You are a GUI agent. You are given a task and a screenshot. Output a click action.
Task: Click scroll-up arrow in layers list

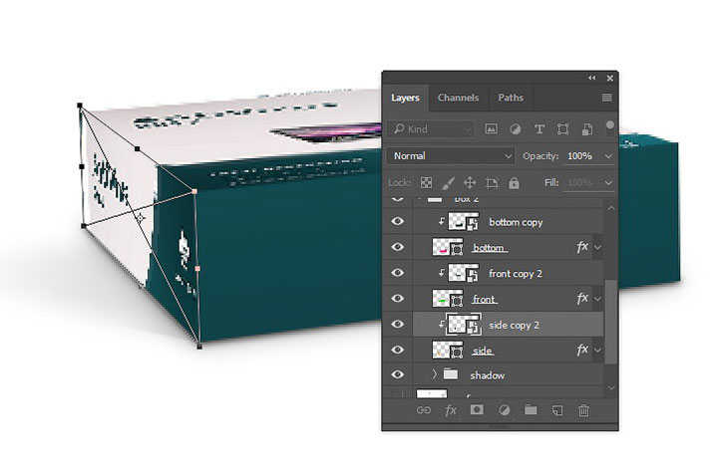click(x=611, y=208)
